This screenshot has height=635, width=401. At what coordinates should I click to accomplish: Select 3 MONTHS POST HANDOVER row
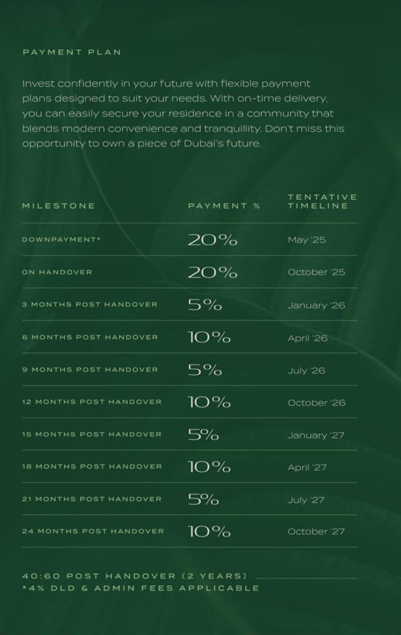coord(189,305)
